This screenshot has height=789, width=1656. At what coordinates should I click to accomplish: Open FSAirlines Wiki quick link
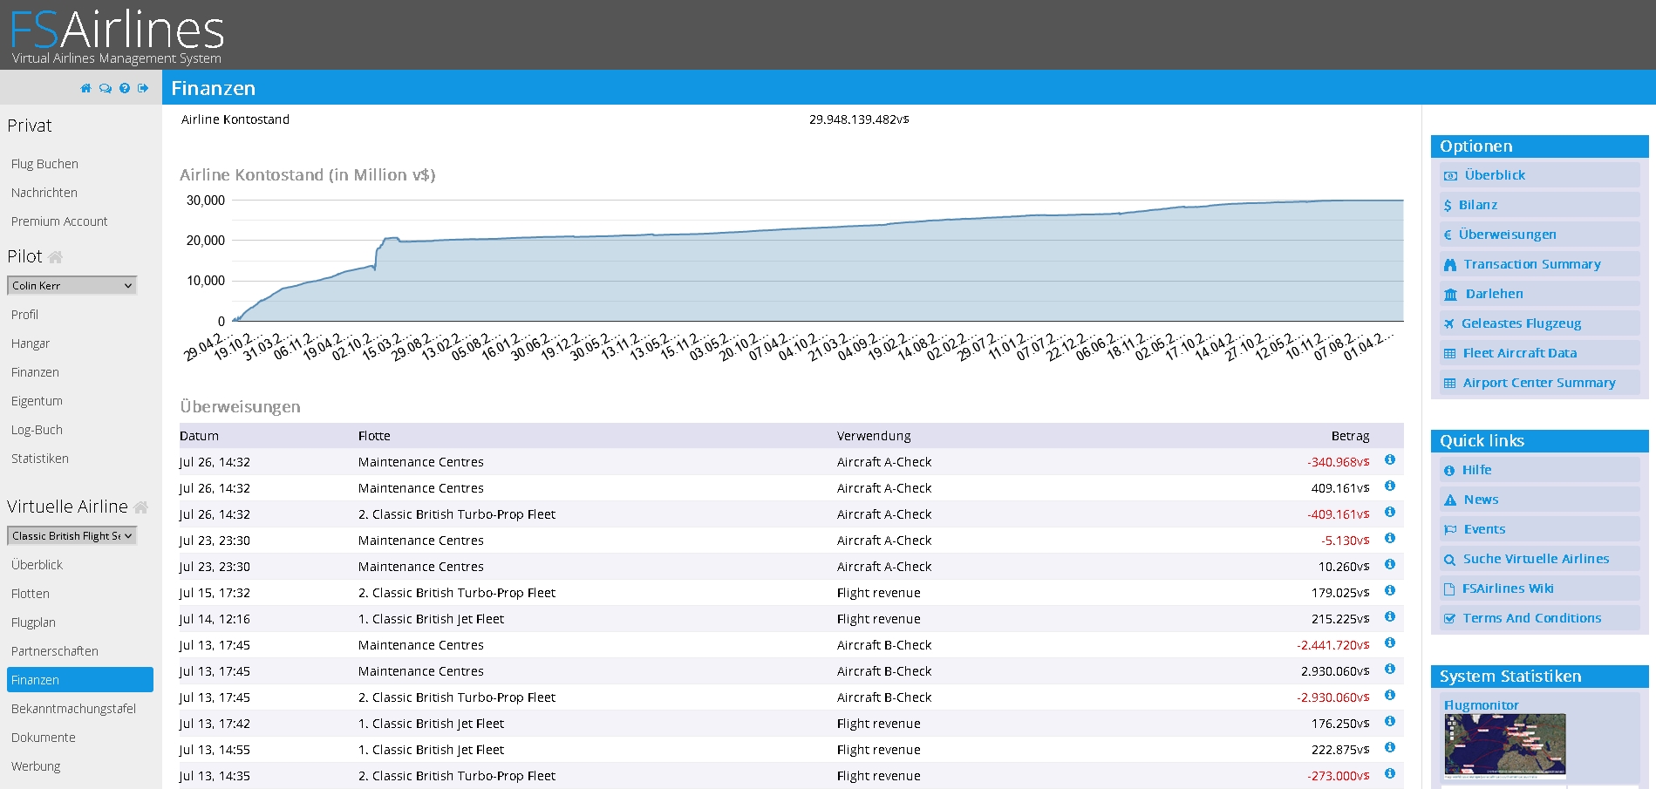1508,588
